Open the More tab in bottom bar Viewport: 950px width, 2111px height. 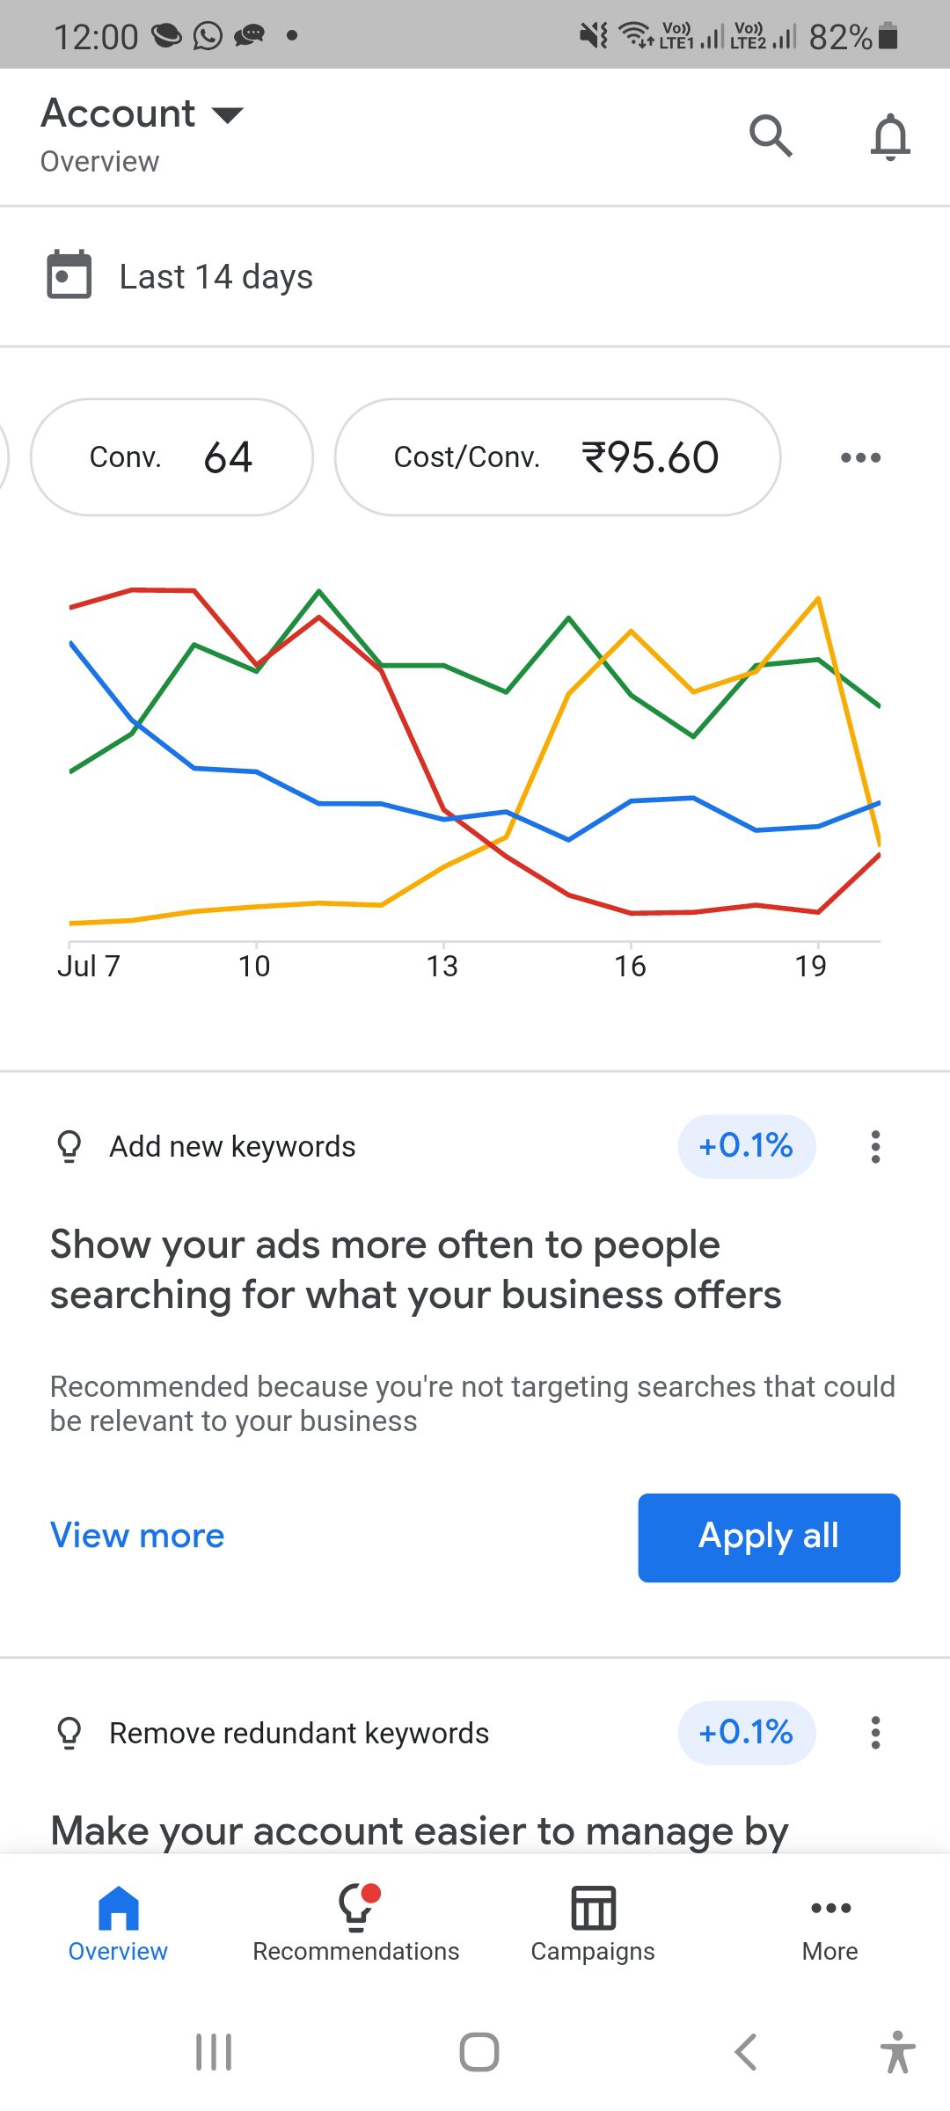[x=830, y=1924]
